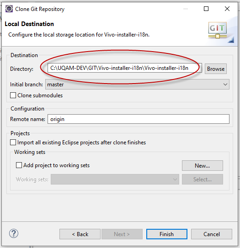Maximize the Clone Git Repository window
Screen dimensions: 240x248
tap(206, 9)
